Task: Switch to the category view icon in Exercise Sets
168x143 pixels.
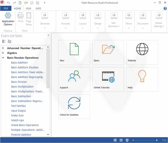Action: click(x=9, y=41)
